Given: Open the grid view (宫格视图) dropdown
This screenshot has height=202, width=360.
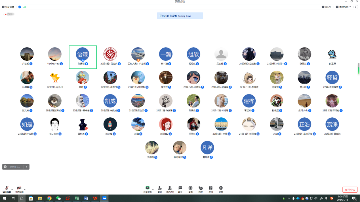Looking at the screenshot, I should coord(344,7).
